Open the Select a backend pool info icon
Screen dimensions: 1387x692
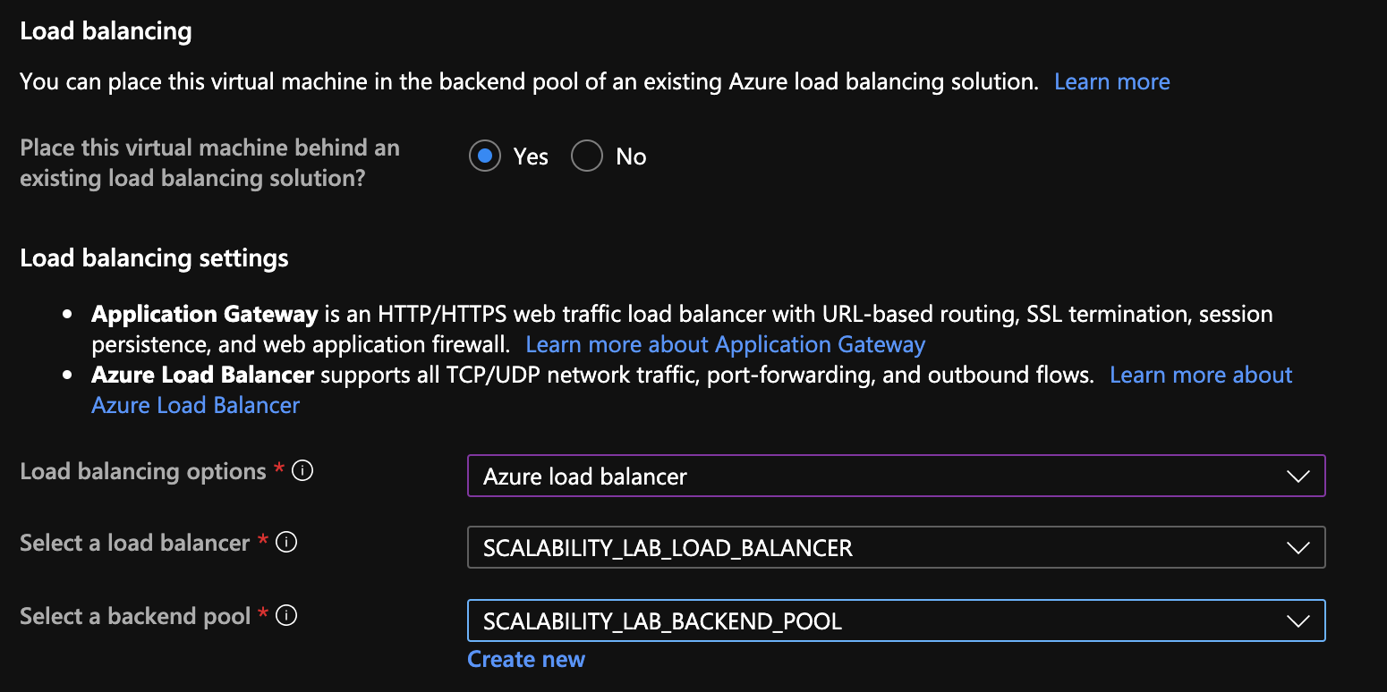pyautogui.click(x=287, y=615)
